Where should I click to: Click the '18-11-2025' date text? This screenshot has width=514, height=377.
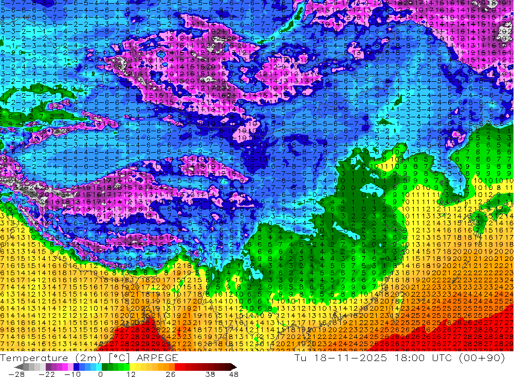[x=350, y=357]
